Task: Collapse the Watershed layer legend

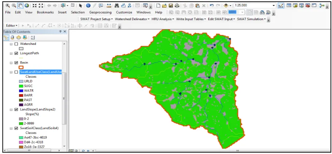Action: click(11, 44)
